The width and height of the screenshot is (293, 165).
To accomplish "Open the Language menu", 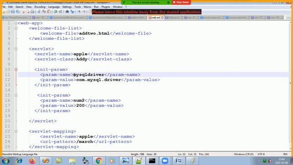I will 54,7.
